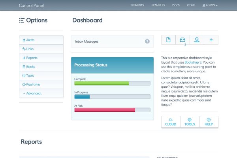The image size is (237, 158).
Task: Click the user profile icon button
Action: (197, 40)
